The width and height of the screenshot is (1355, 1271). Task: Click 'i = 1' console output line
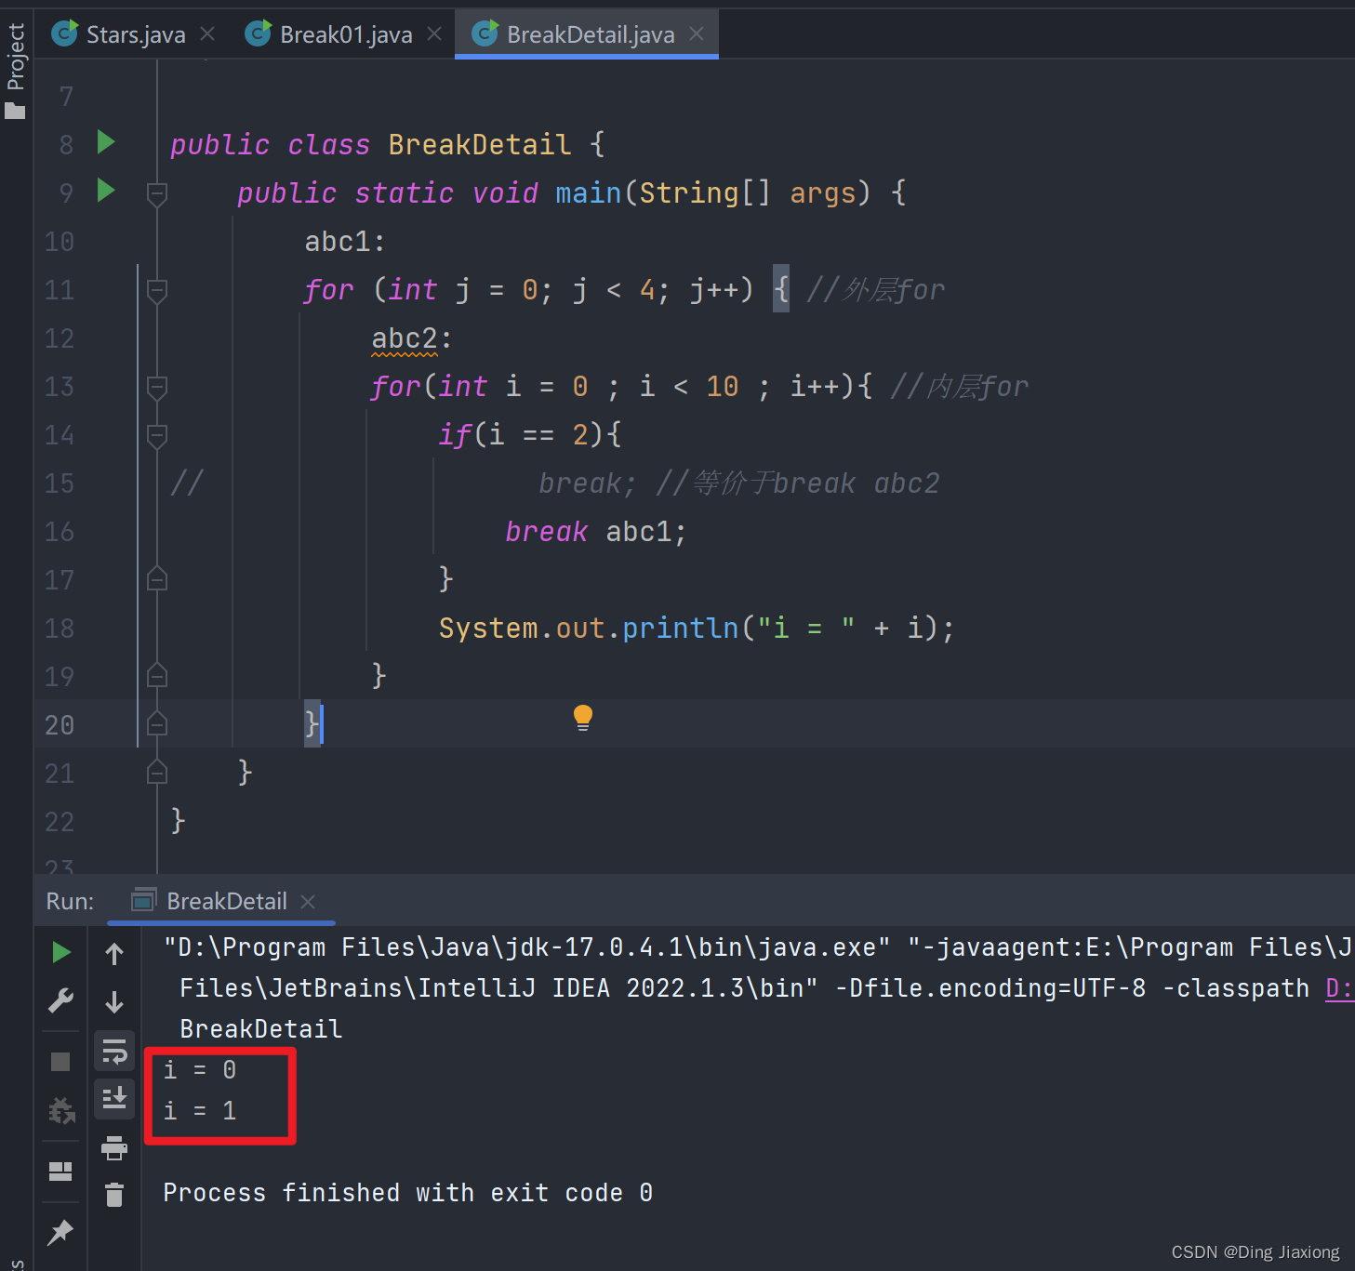200,1111
